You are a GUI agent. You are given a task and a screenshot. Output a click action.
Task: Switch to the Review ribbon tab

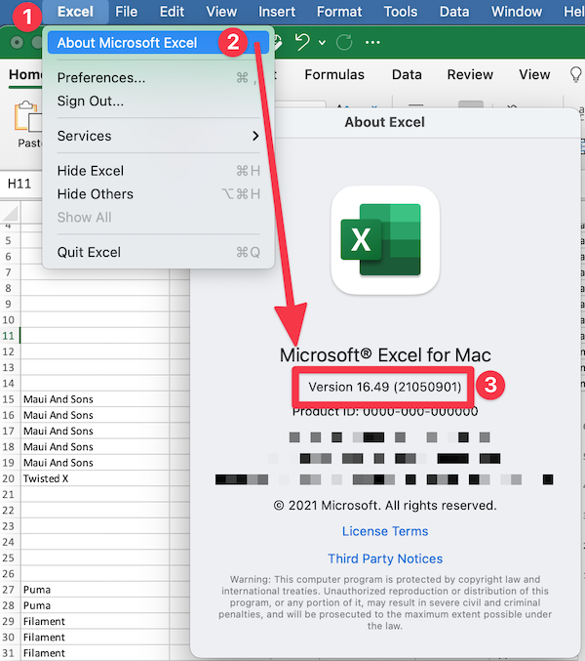point(470,75)
